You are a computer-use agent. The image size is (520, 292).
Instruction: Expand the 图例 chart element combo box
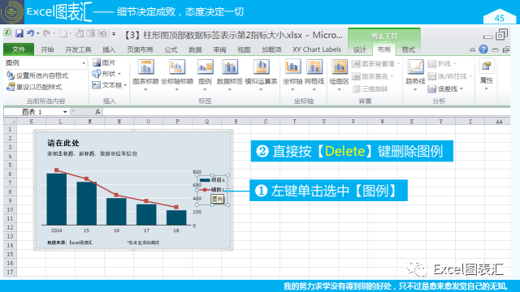pyautogui.click(x=84, y=63)
